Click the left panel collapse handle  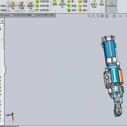5,69
